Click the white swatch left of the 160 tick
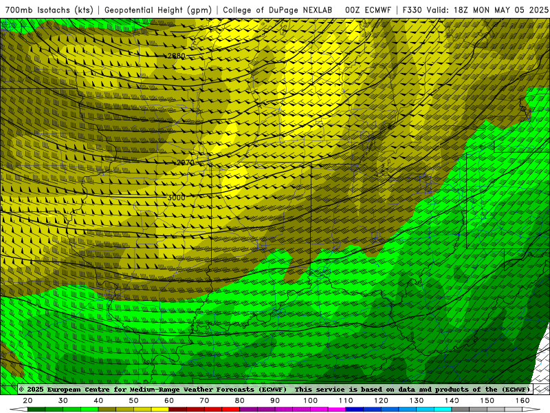The height and width of the screenshot is (413, 550). pyautogui.click(x=513, y=410)
